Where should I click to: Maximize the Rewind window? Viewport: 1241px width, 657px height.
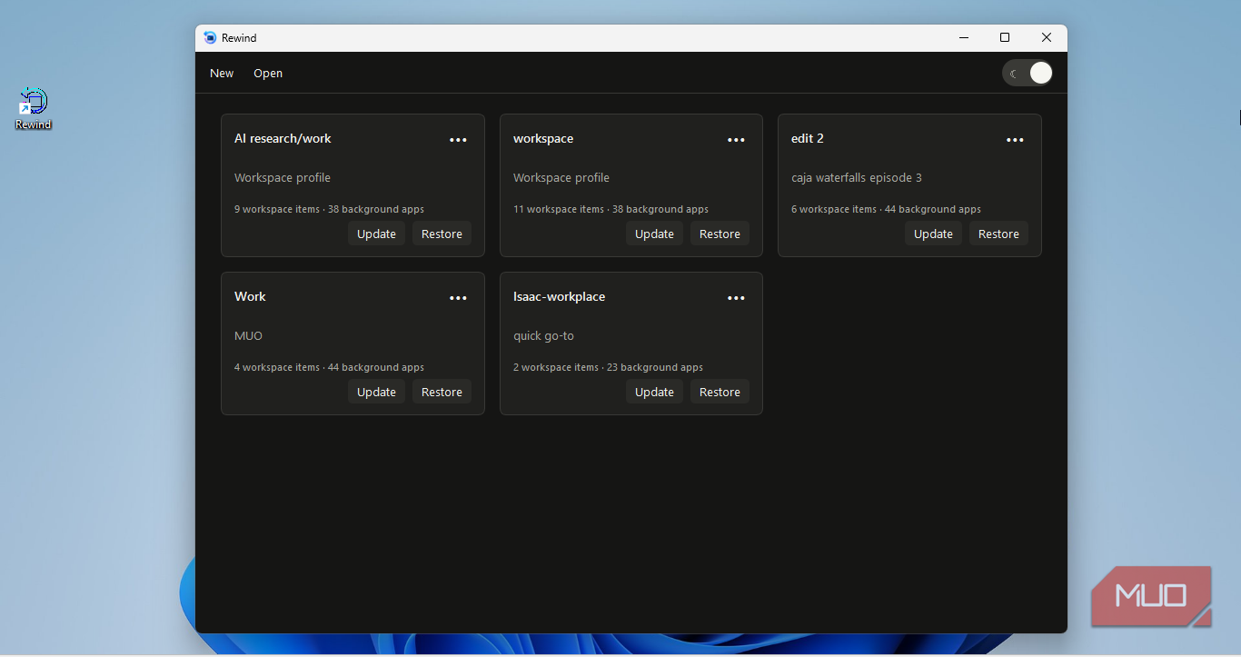[1005, 37]
